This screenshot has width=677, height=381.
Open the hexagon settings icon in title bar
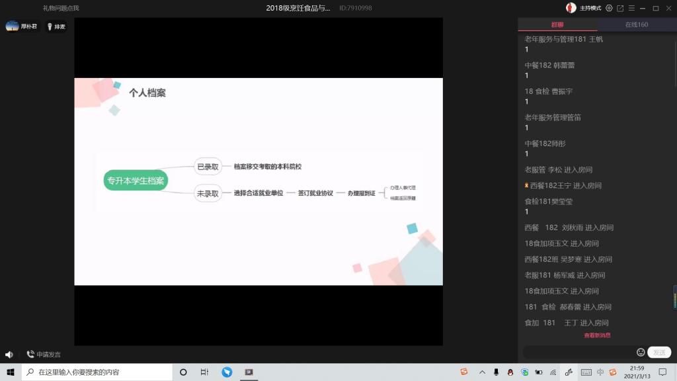tap(609, 8)
